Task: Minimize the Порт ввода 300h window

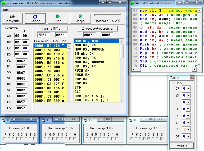Action: (101, 119)
